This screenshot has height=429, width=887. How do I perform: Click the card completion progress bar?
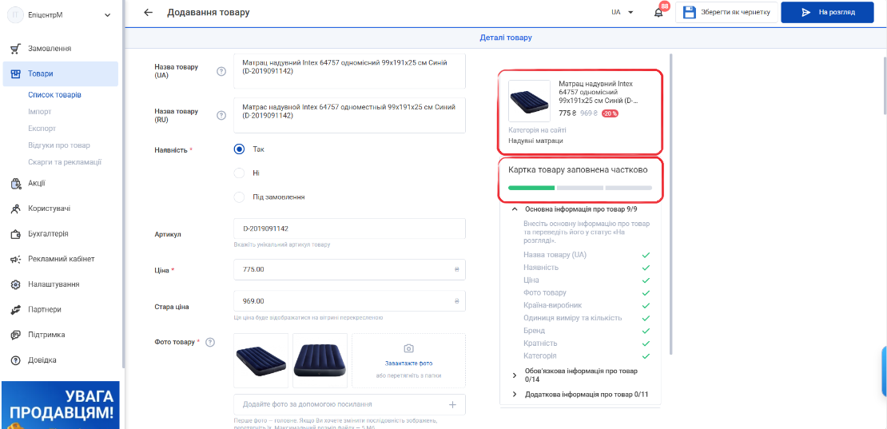580,188
